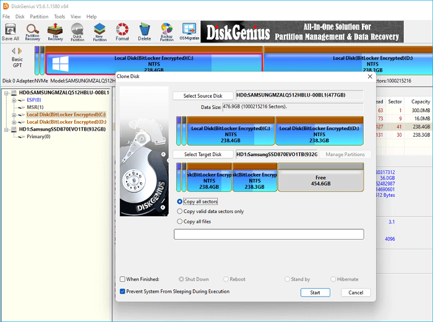Viewport: 433px width, 322px height.
Task: Select Local Disk (D:) in disk tree
Action: point(66,122)
